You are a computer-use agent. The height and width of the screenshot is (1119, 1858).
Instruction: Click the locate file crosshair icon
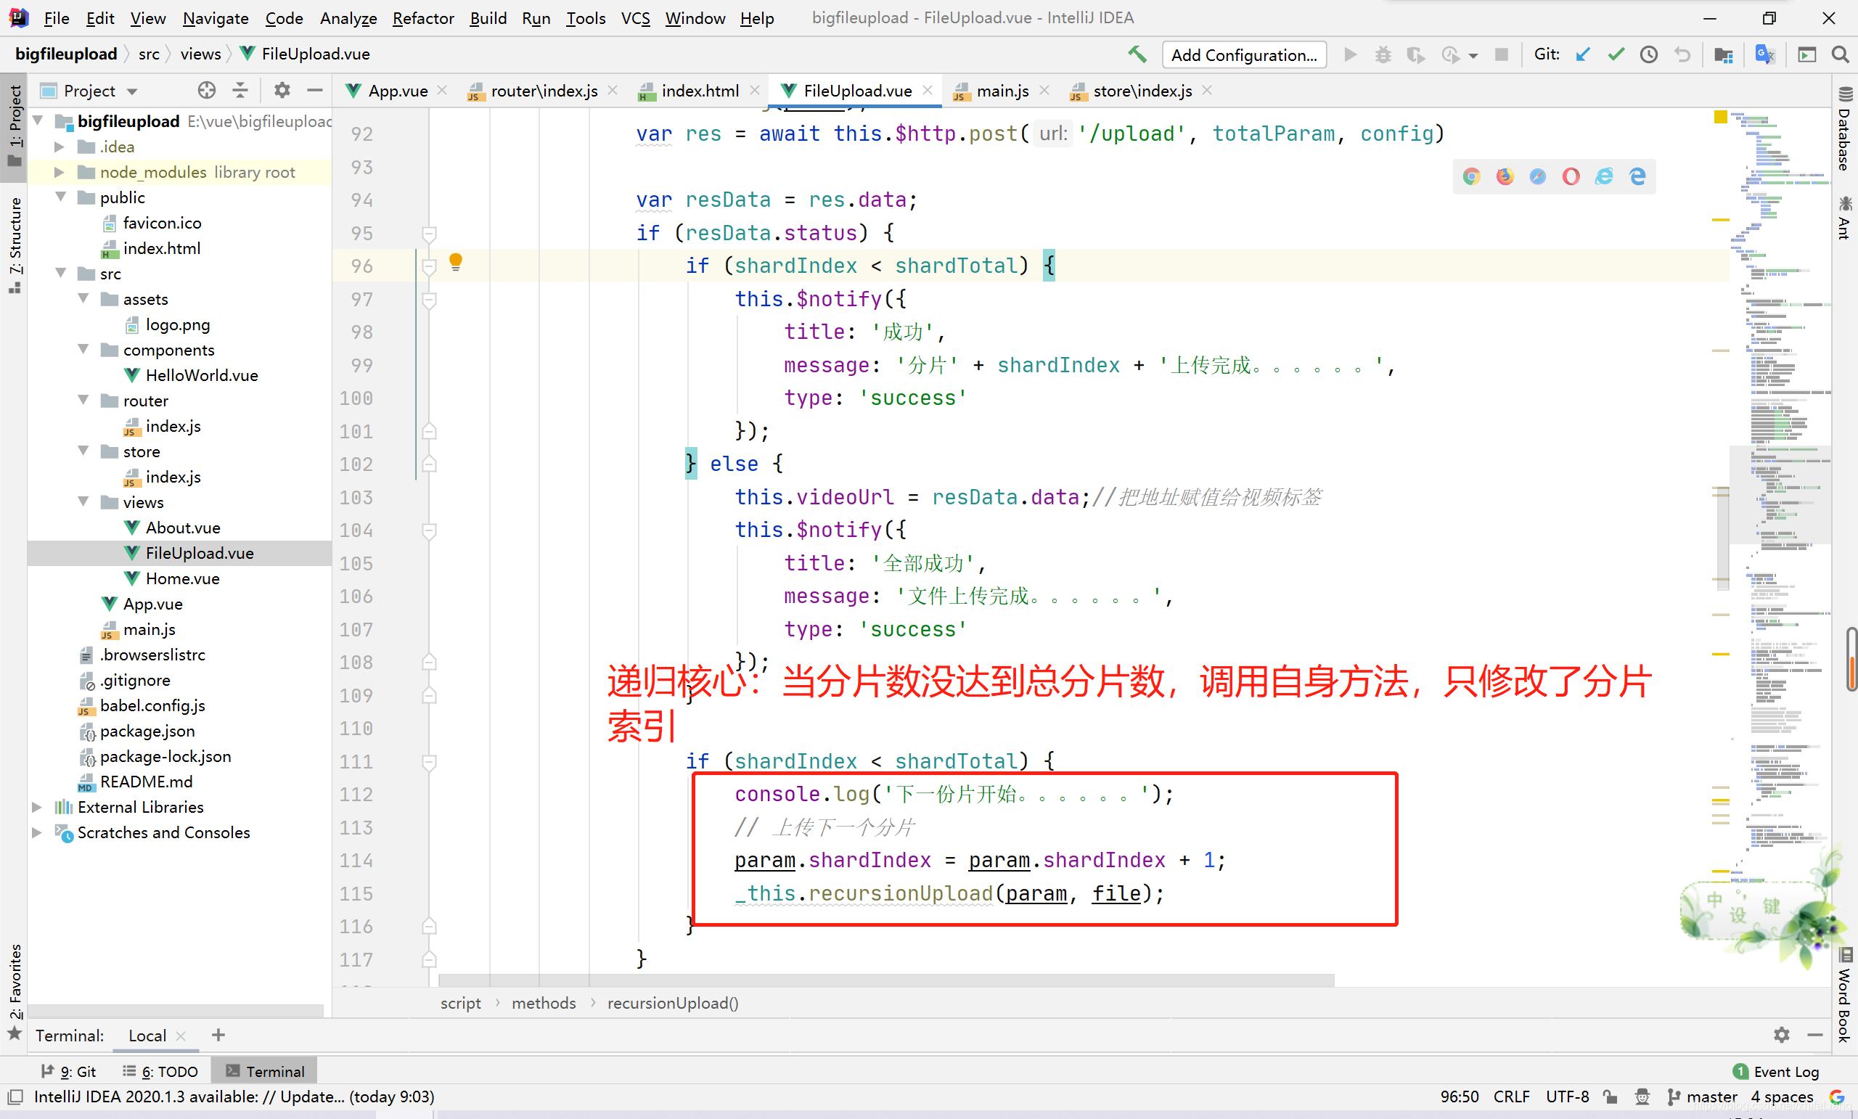point(206,91)
